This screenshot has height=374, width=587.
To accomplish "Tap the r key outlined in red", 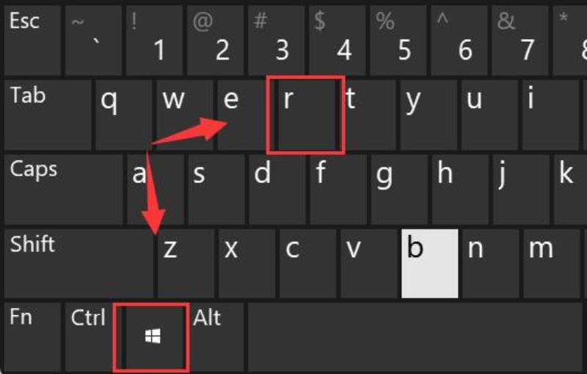I will 307,115.
